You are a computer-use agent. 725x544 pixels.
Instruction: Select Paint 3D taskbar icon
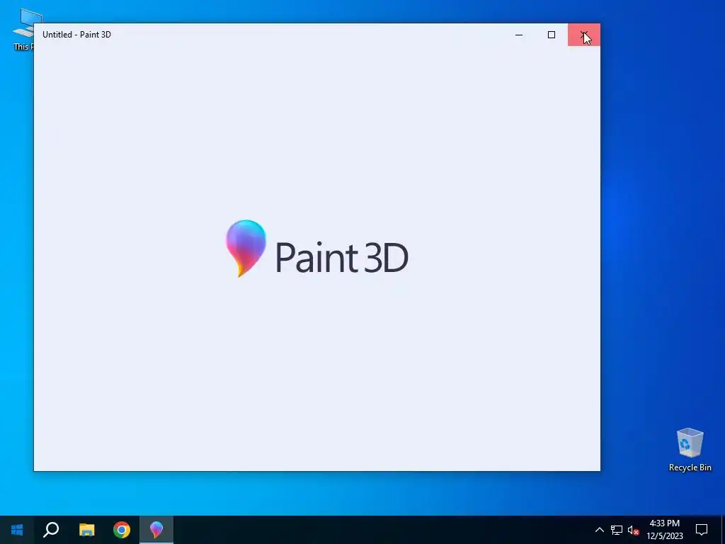click(156, 530)
